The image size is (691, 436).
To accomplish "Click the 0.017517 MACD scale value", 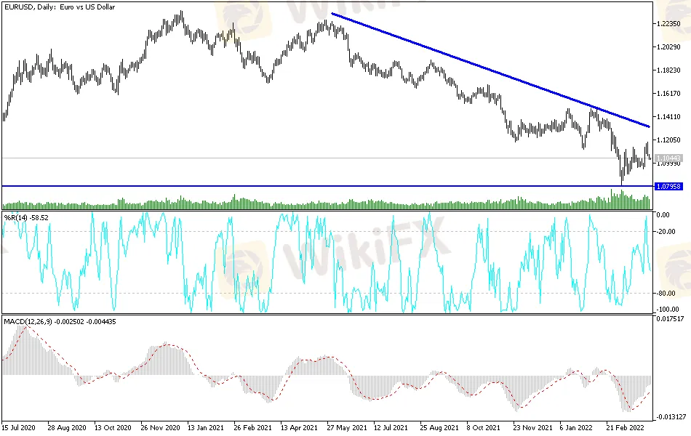I will [x=670, y=319].
